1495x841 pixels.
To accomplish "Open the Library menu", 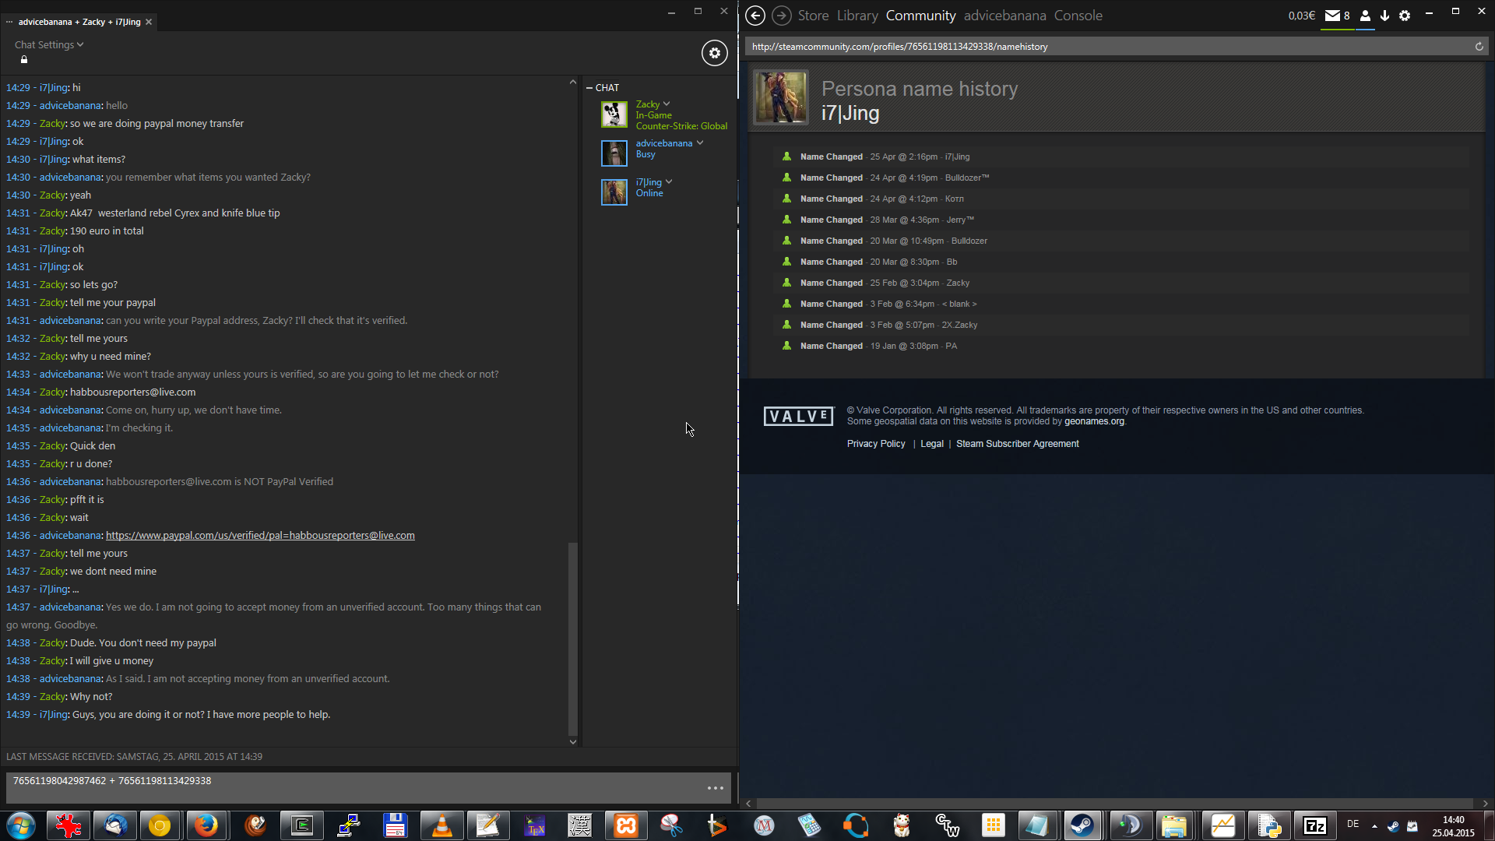I will 857,16.
